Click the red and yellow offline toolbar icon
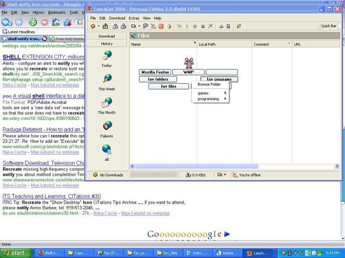Image resolution: width=345 pixels, height=258 pixels. (x=154, y=26)
